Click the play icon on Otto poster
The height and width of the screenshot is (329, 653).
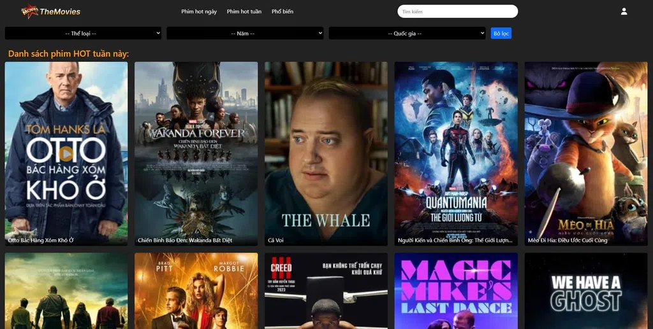point(66,154)
